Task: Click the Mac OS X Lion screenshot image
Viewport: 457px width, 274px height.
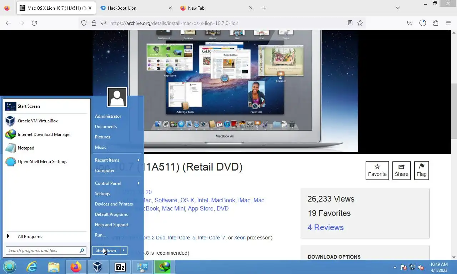Action: (x=225, y=91)
